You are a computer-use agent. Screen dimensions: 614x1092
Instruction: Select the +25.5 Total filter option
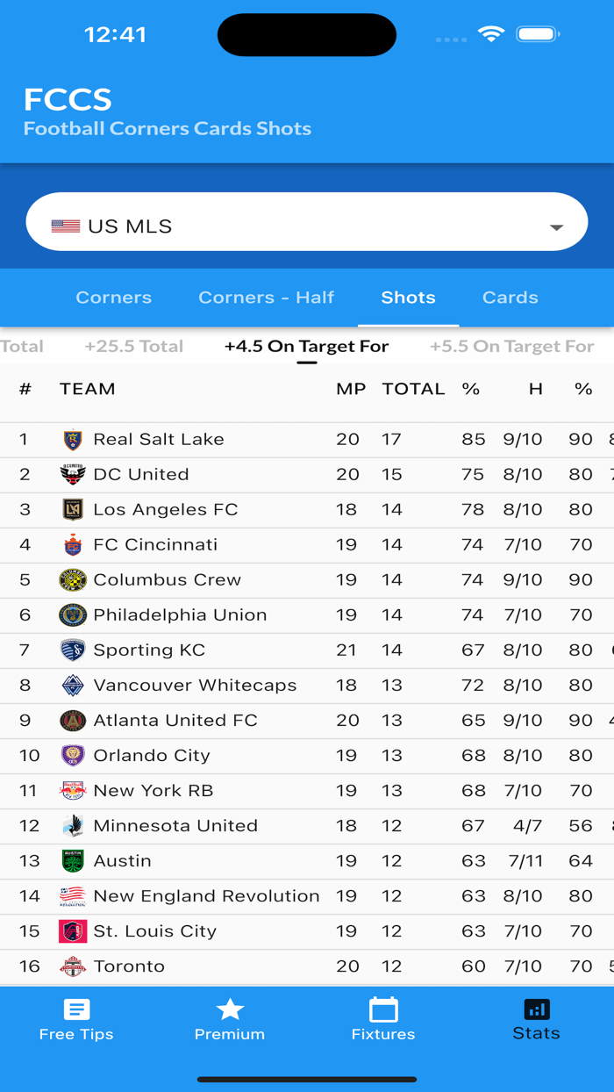click(133, 346)
